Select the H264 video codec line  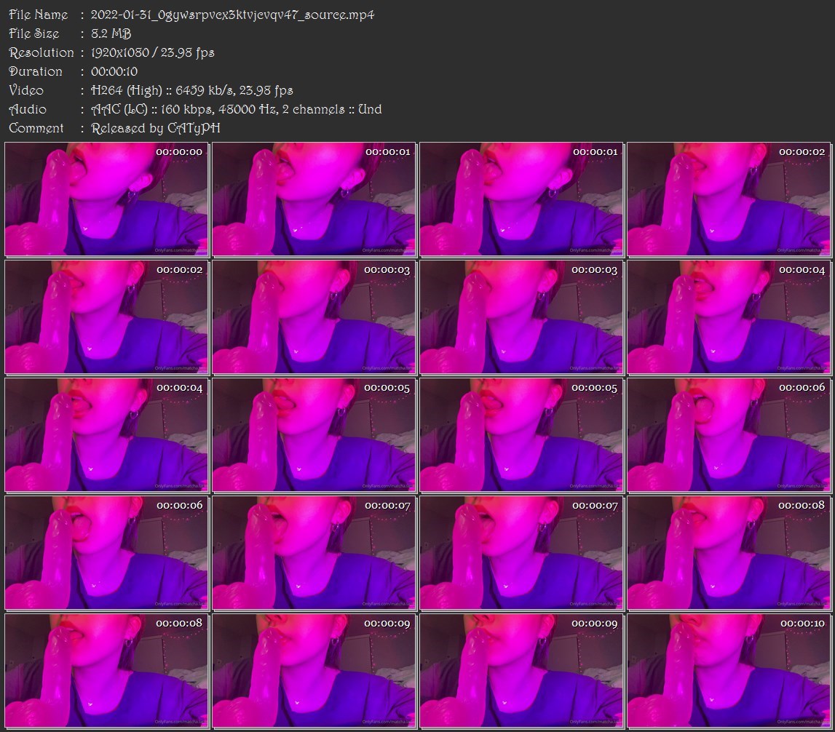click(x=191, y=90)
